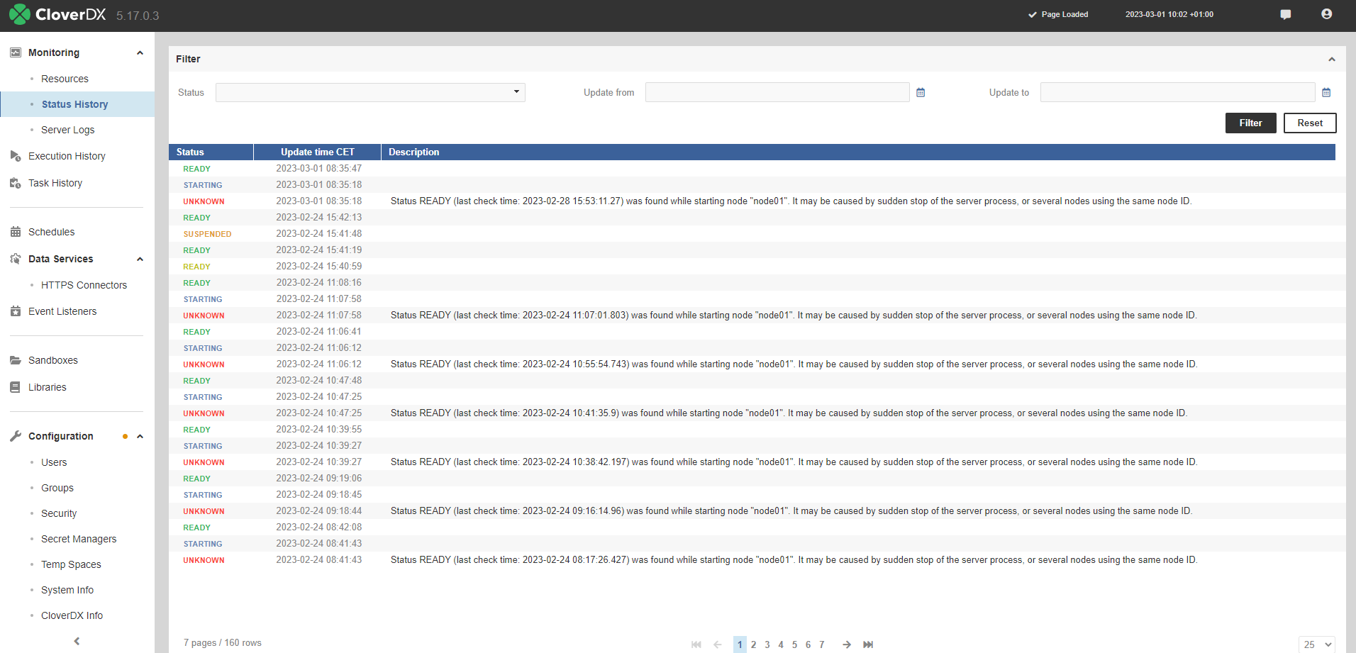This screenshot has height=653, width=1356.
Task: Open Temp Spaces
Action: [71, 564]
